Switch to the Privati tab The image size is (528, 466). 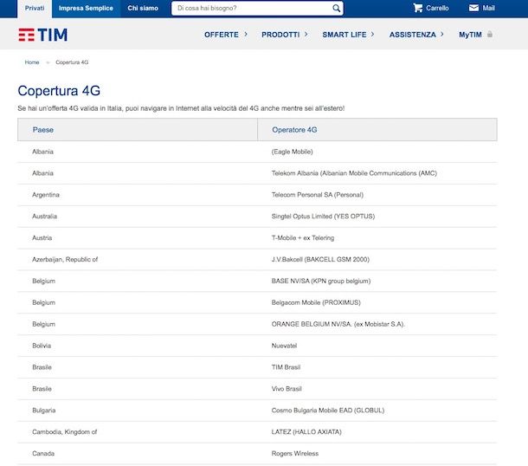[x=35, y=9]
